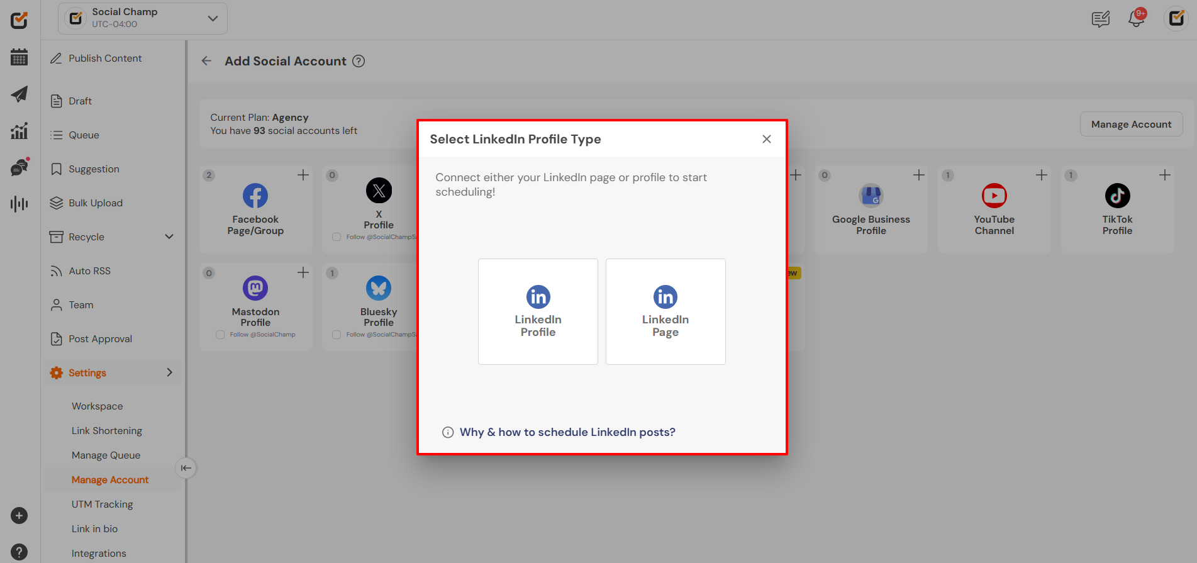The image size is (1197, 563).
Task: Add a Mastodon account with plus icon
Action: tap(303, 272)
